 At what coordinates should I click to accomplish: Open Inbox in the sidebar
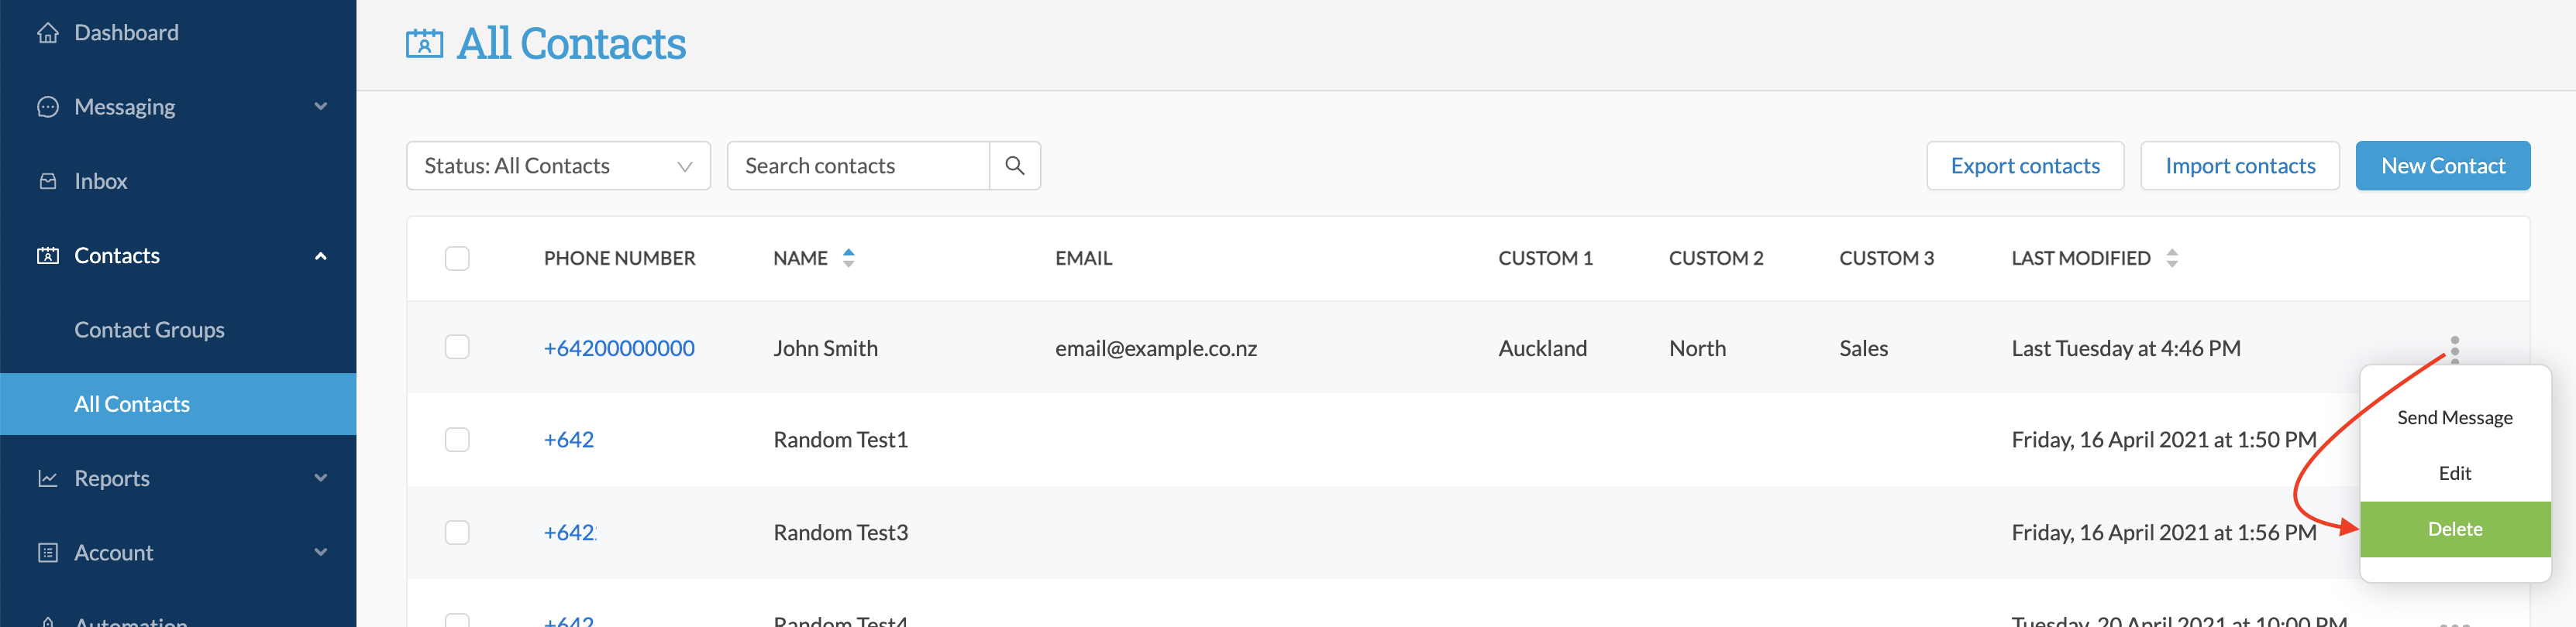tap(100, 180)
